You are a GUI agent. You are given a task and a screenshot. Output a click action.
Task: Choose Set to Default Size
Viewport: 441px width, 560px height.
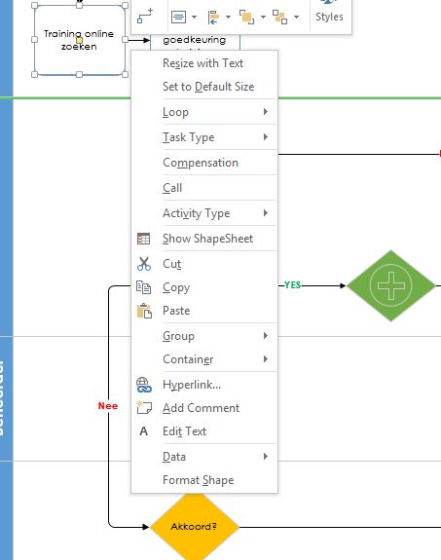204,87
